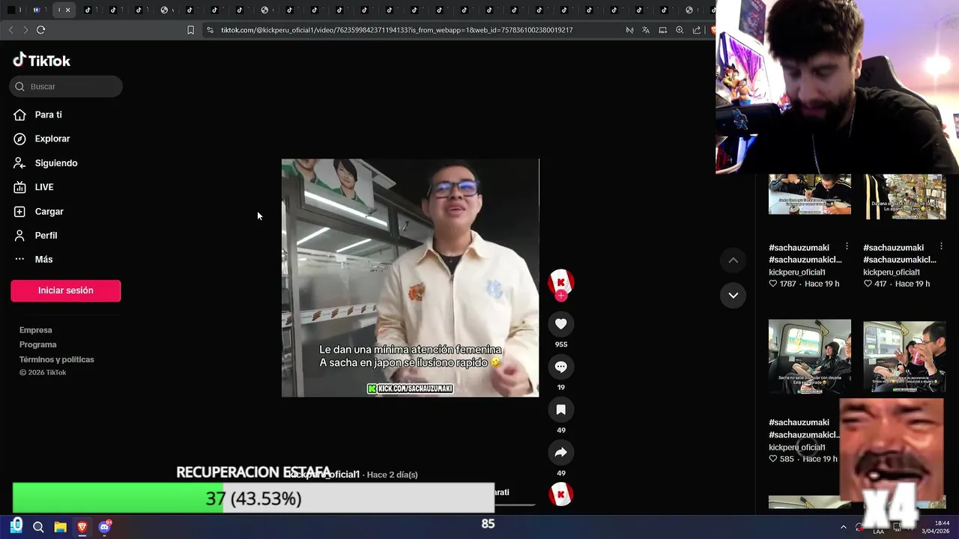
Task: Open the music disc icon below share
Action: click(560, 495)
